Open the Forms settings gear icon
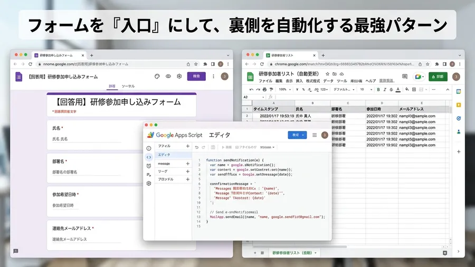475x267 pixels. [x=179, y=77]
